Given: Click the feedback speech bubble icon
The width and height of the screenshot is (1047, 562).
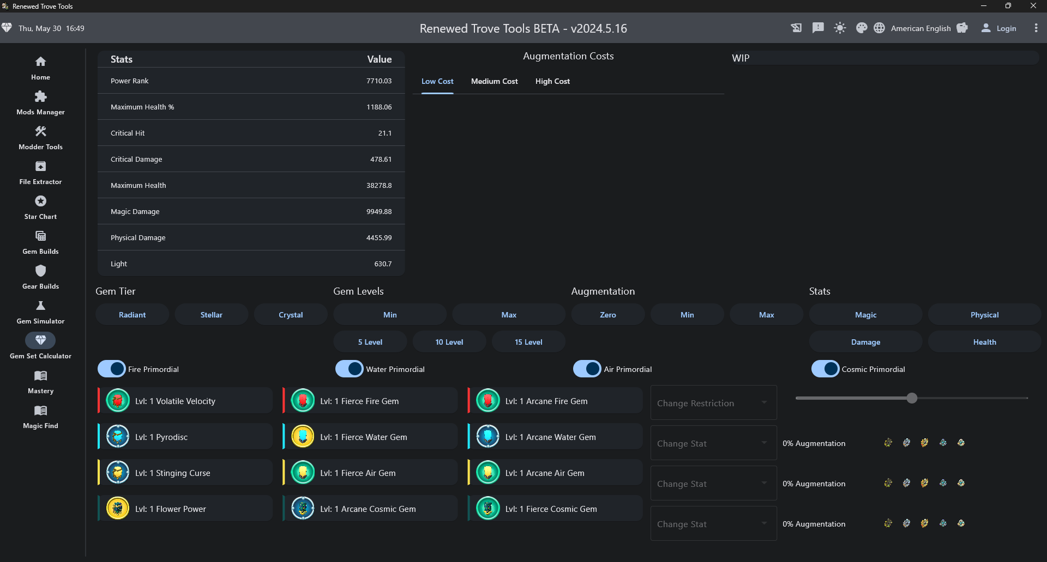Looking at the screenshot, I should (818, 28).
